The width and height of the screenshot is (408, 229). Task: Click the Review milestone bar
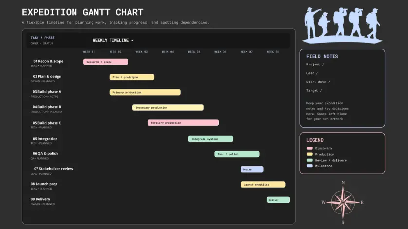(x=252, y=170)
